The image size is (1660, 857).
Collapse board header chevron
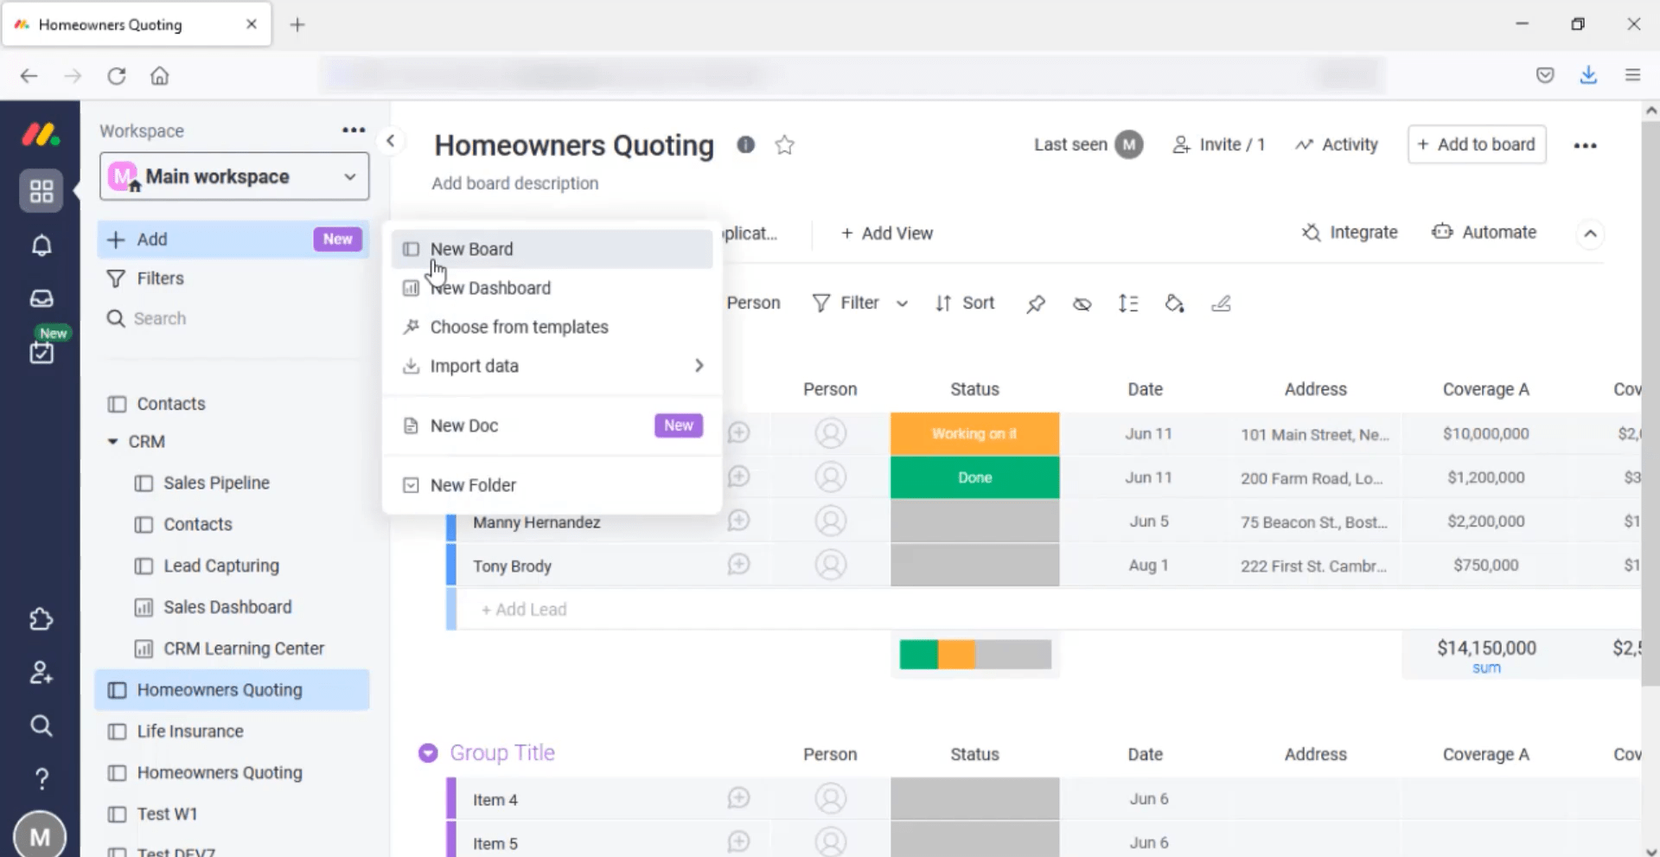point(1590,233)
